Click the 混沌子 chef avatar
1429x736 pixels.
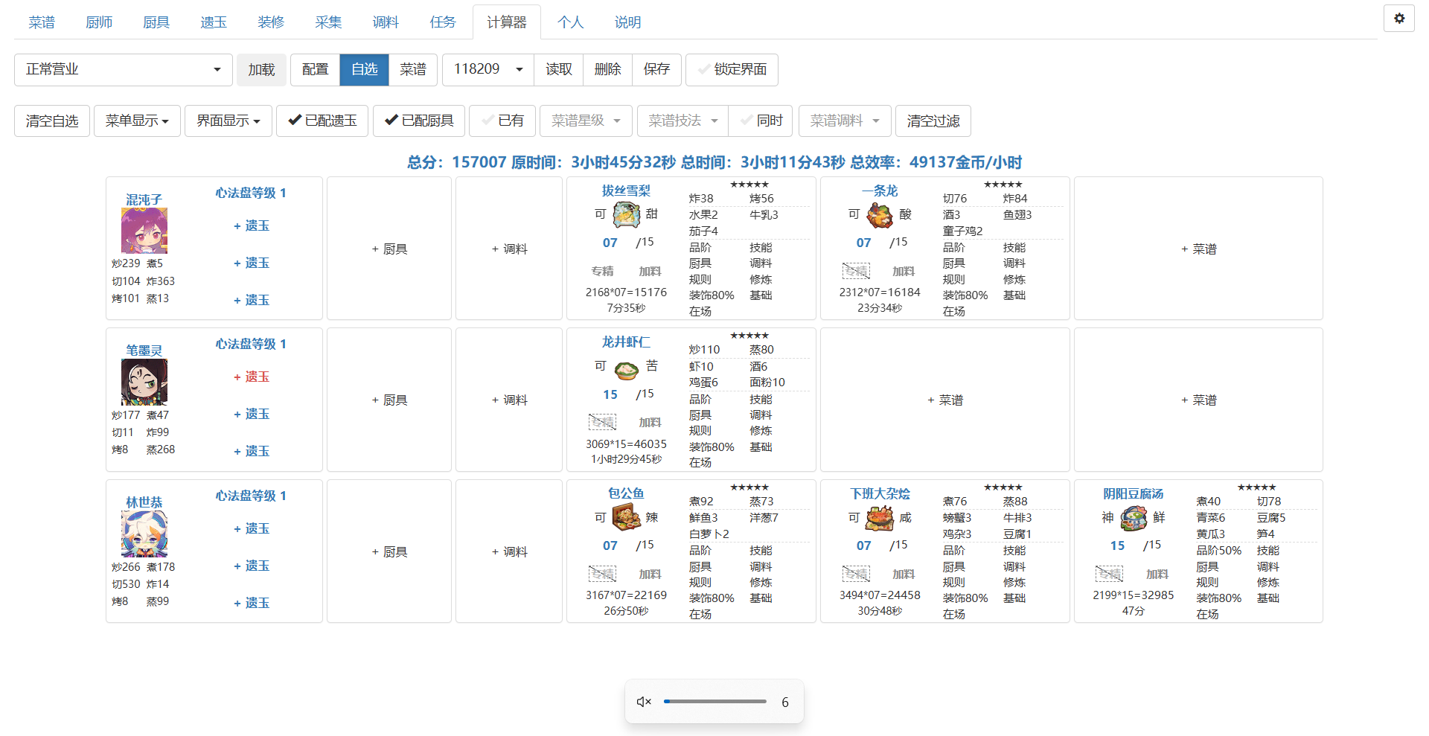click(144, 231)
